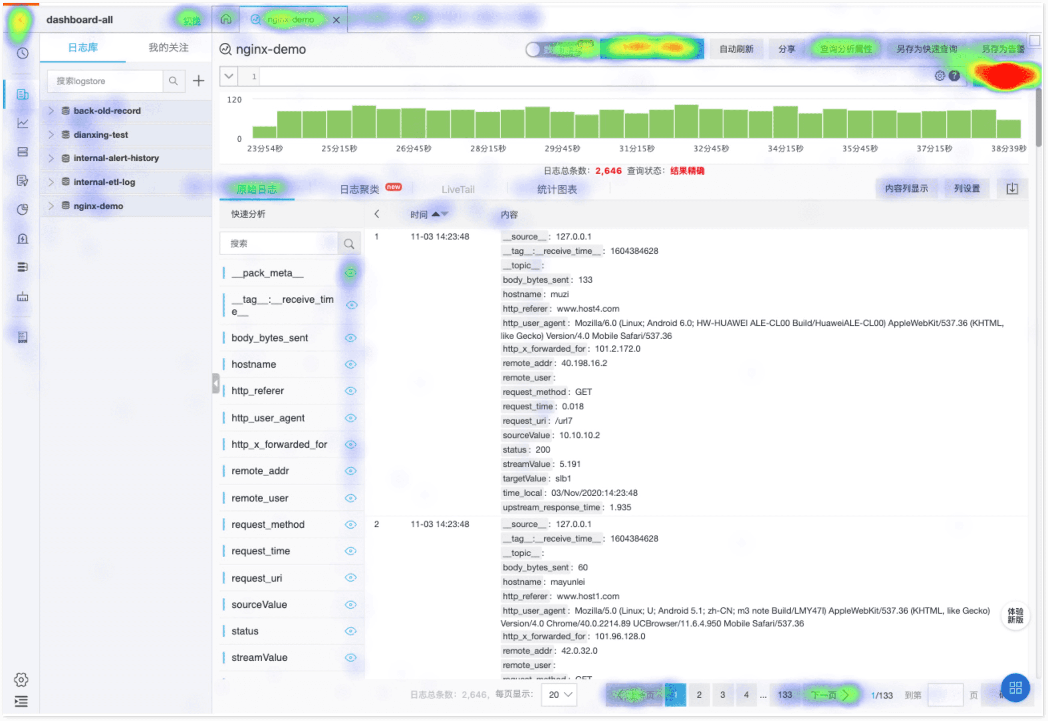This screenshot has width=1048, height=721.
Task: Open the page size 20 dropdown
Action: 559,694
